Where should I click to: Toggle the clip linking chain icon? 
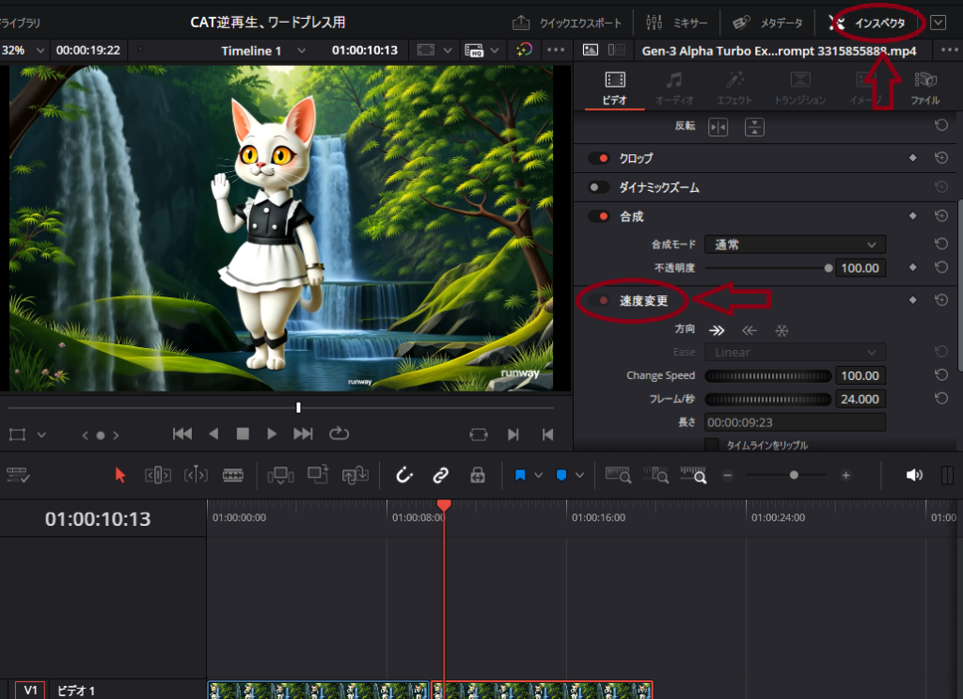coord(440,475)
